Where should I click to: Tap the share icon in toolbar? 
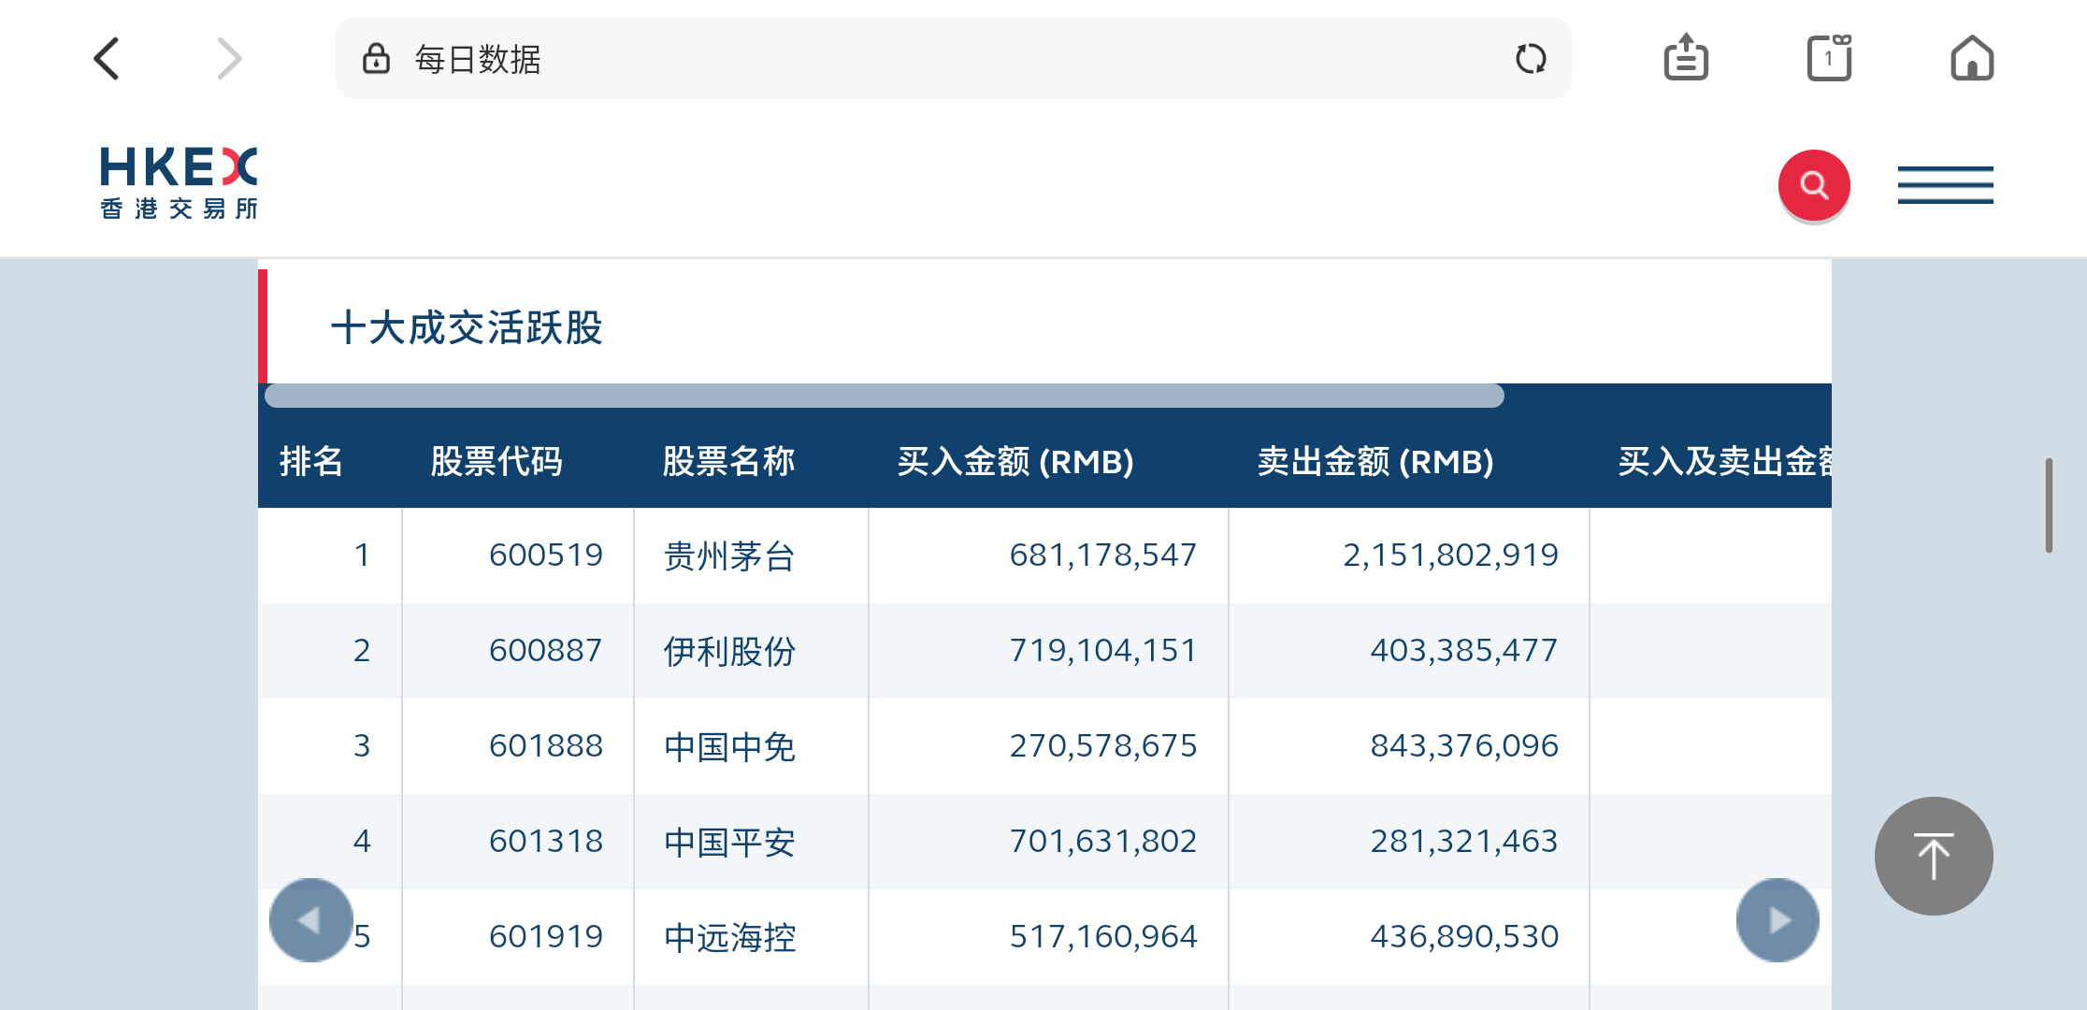click(1686, 59)
